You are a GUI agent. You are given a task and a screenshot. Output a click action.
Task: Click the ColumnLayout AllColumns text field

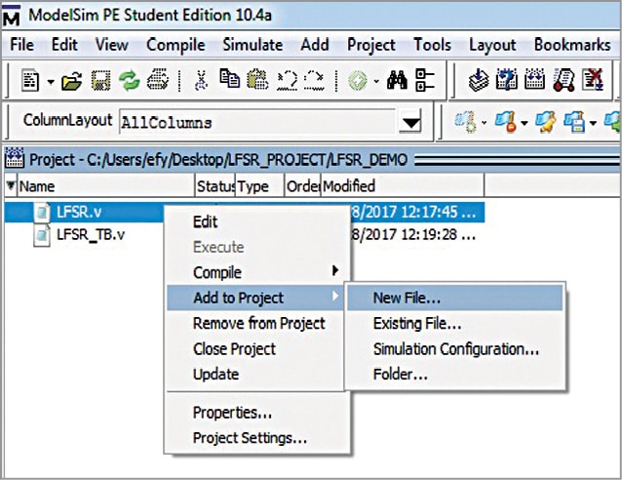(258, 123)
